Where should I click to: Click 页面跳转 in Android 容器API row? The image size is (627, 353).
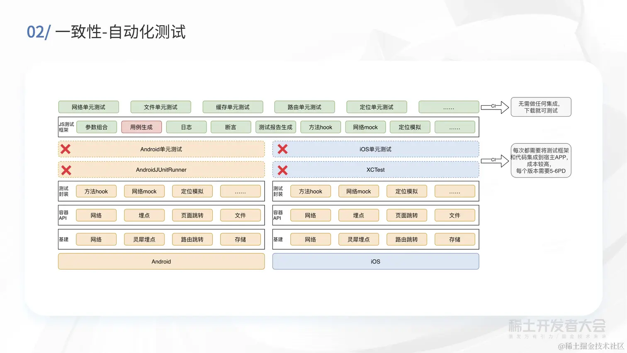[192, 215]
